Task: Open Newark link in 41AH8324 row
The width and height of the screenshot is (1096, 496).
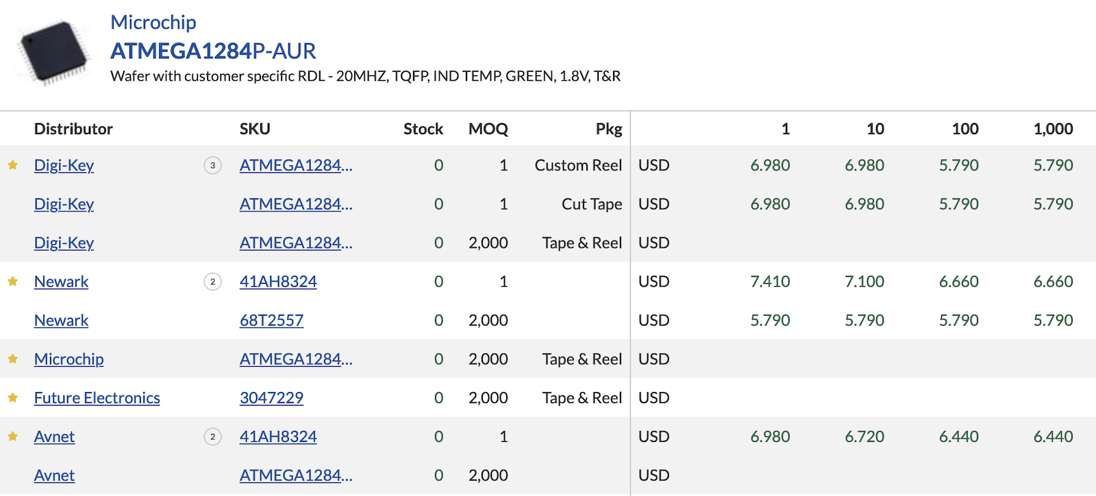Action: point(61,281)
